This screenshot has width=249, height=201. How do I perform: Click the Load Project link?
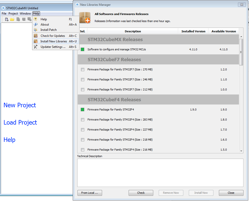pyautogui.click(x=20, y=122)
